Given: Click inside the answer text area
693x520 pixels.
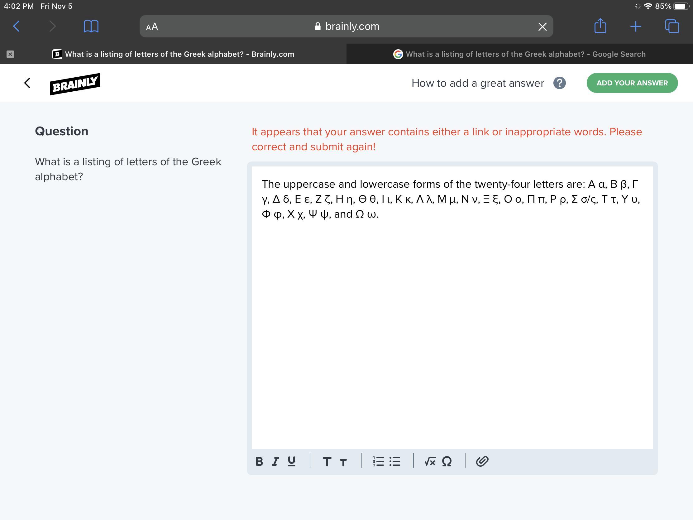Looking at the screenshot, I should pyautogui.click(x=452, y=313).
